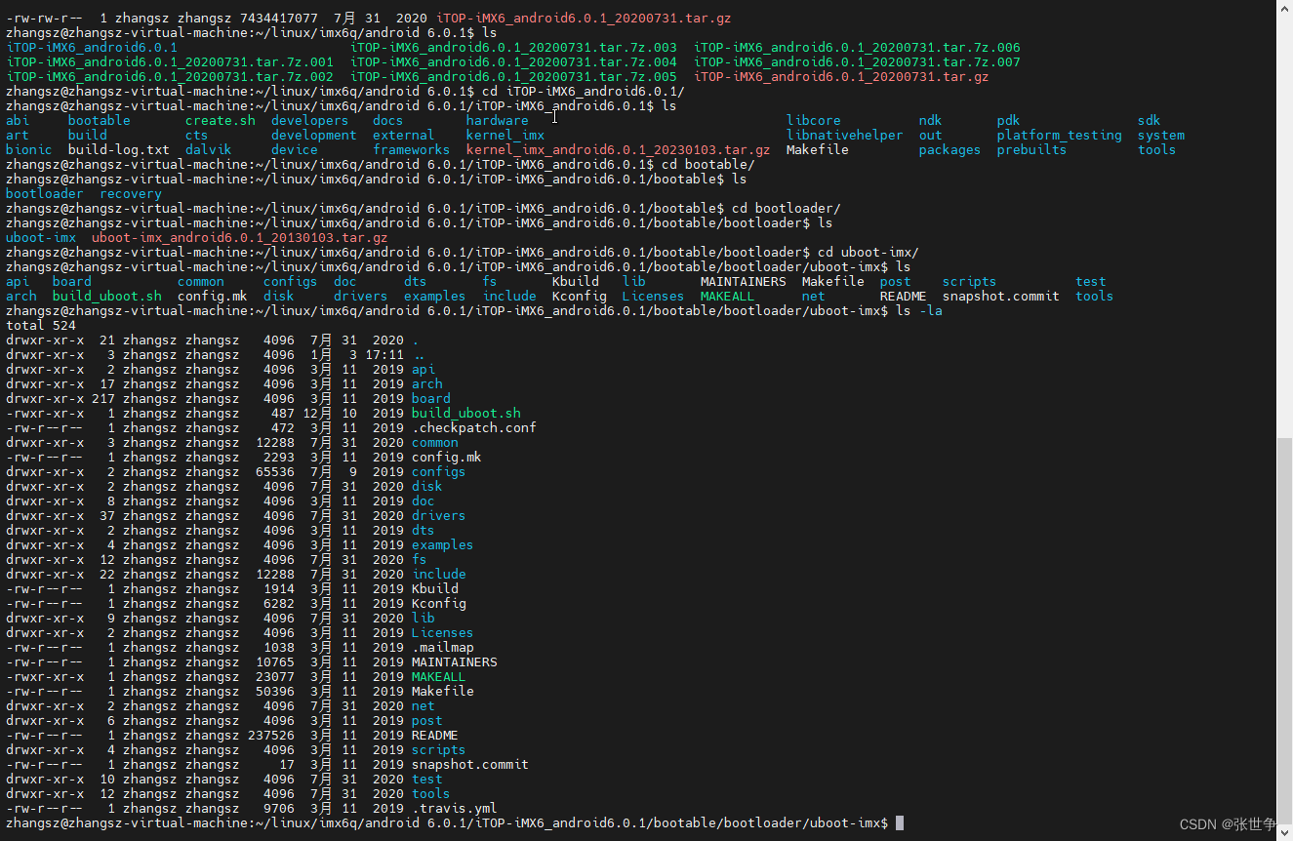Click size '237526' in the README row
Image resolution: width=1293 pixels, height=841 pixels.
(271, 736)
